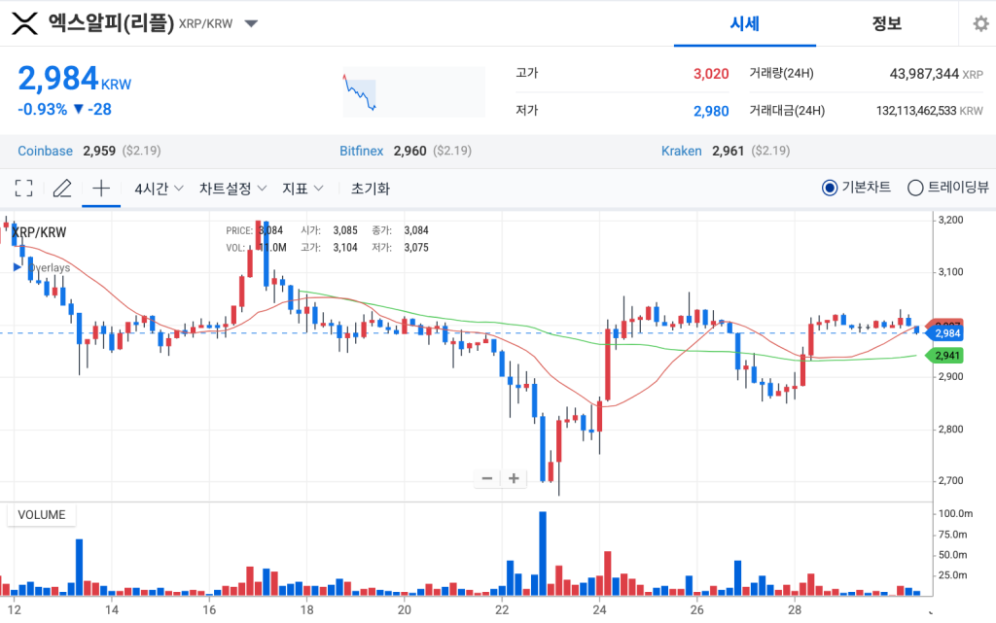Screen dimensions: 996x623
Task: Click the -0.93% change text
Action: coord(42,109)
